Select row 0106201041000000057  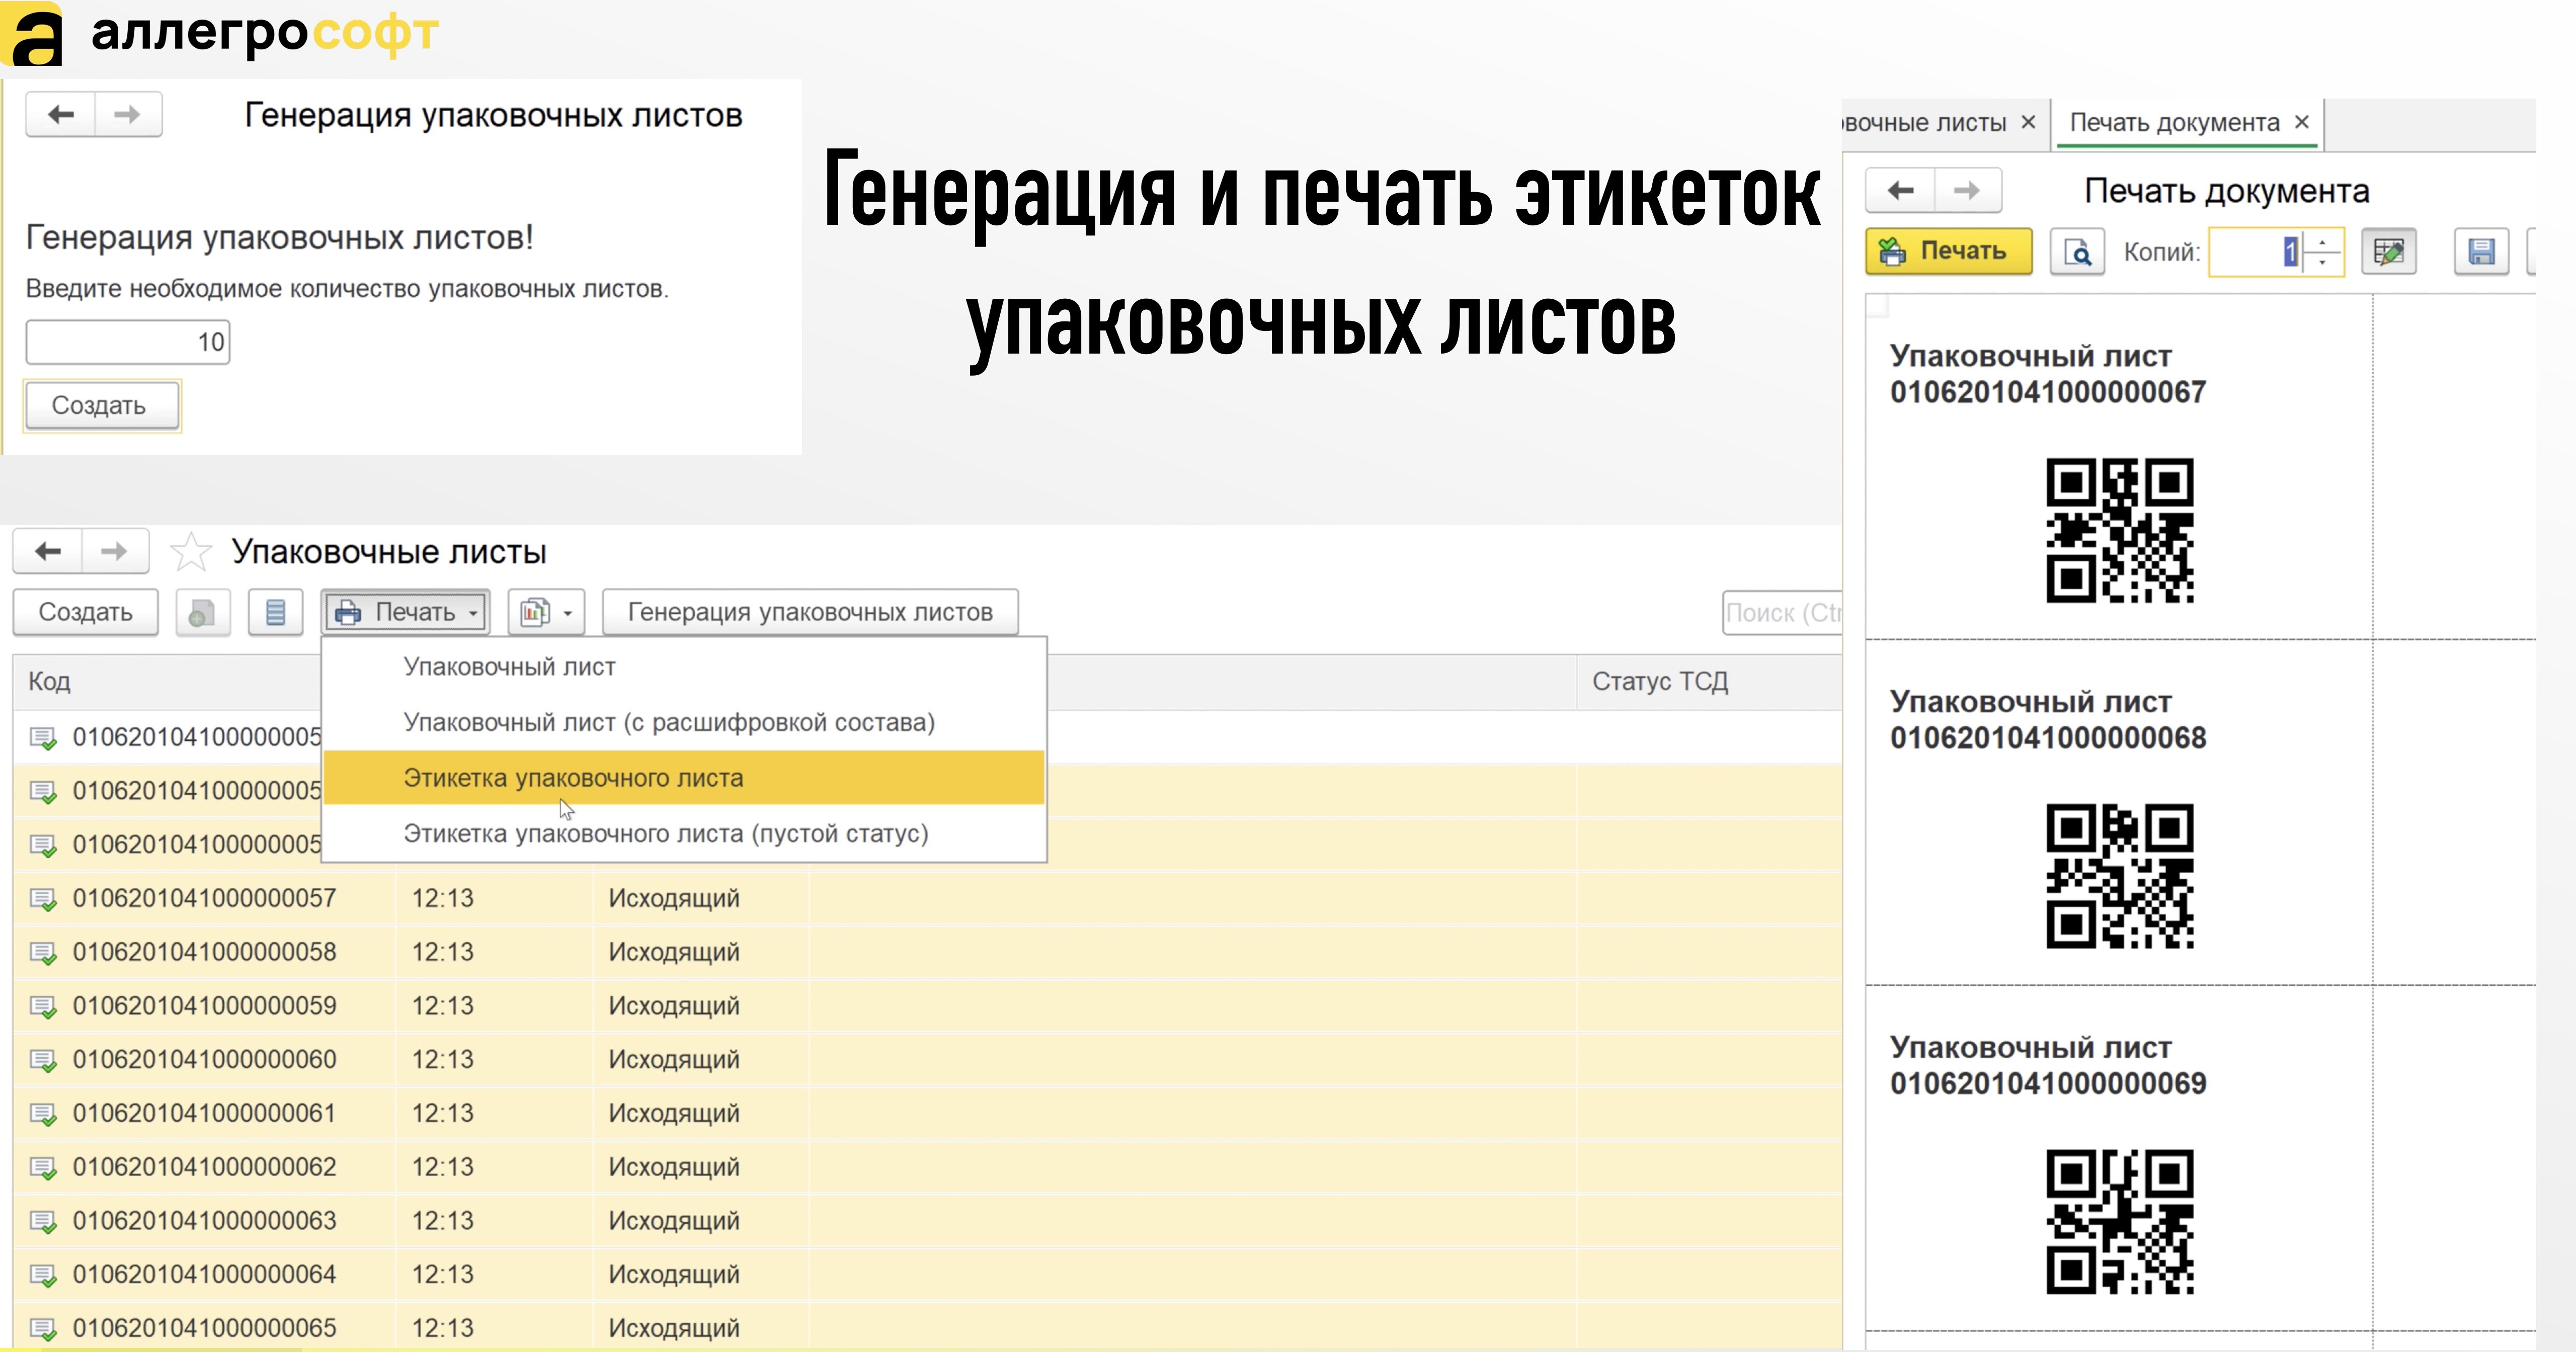coord(927,898)
